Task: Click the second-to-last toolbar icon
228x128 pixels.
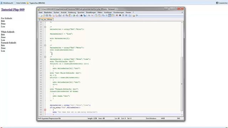Action: click(x=134, y=16)
